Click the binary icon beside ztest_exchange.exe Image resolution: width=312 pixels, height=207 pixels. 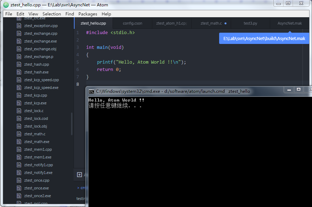[19, 41]
